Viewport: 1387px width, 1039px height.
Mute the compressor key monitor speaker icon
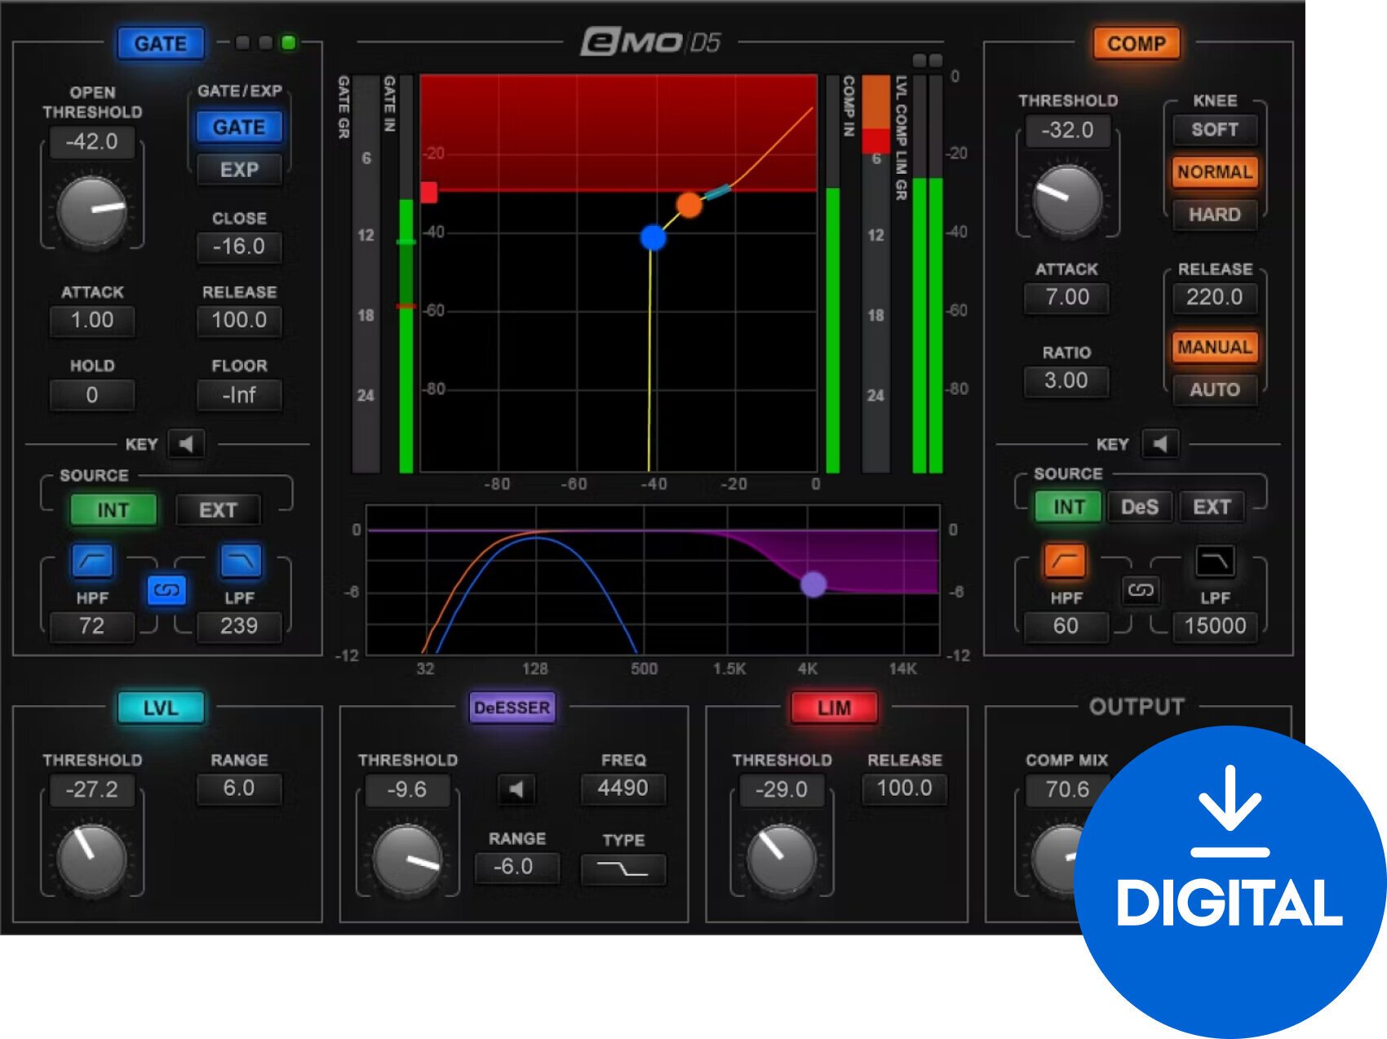[1159, 444]
